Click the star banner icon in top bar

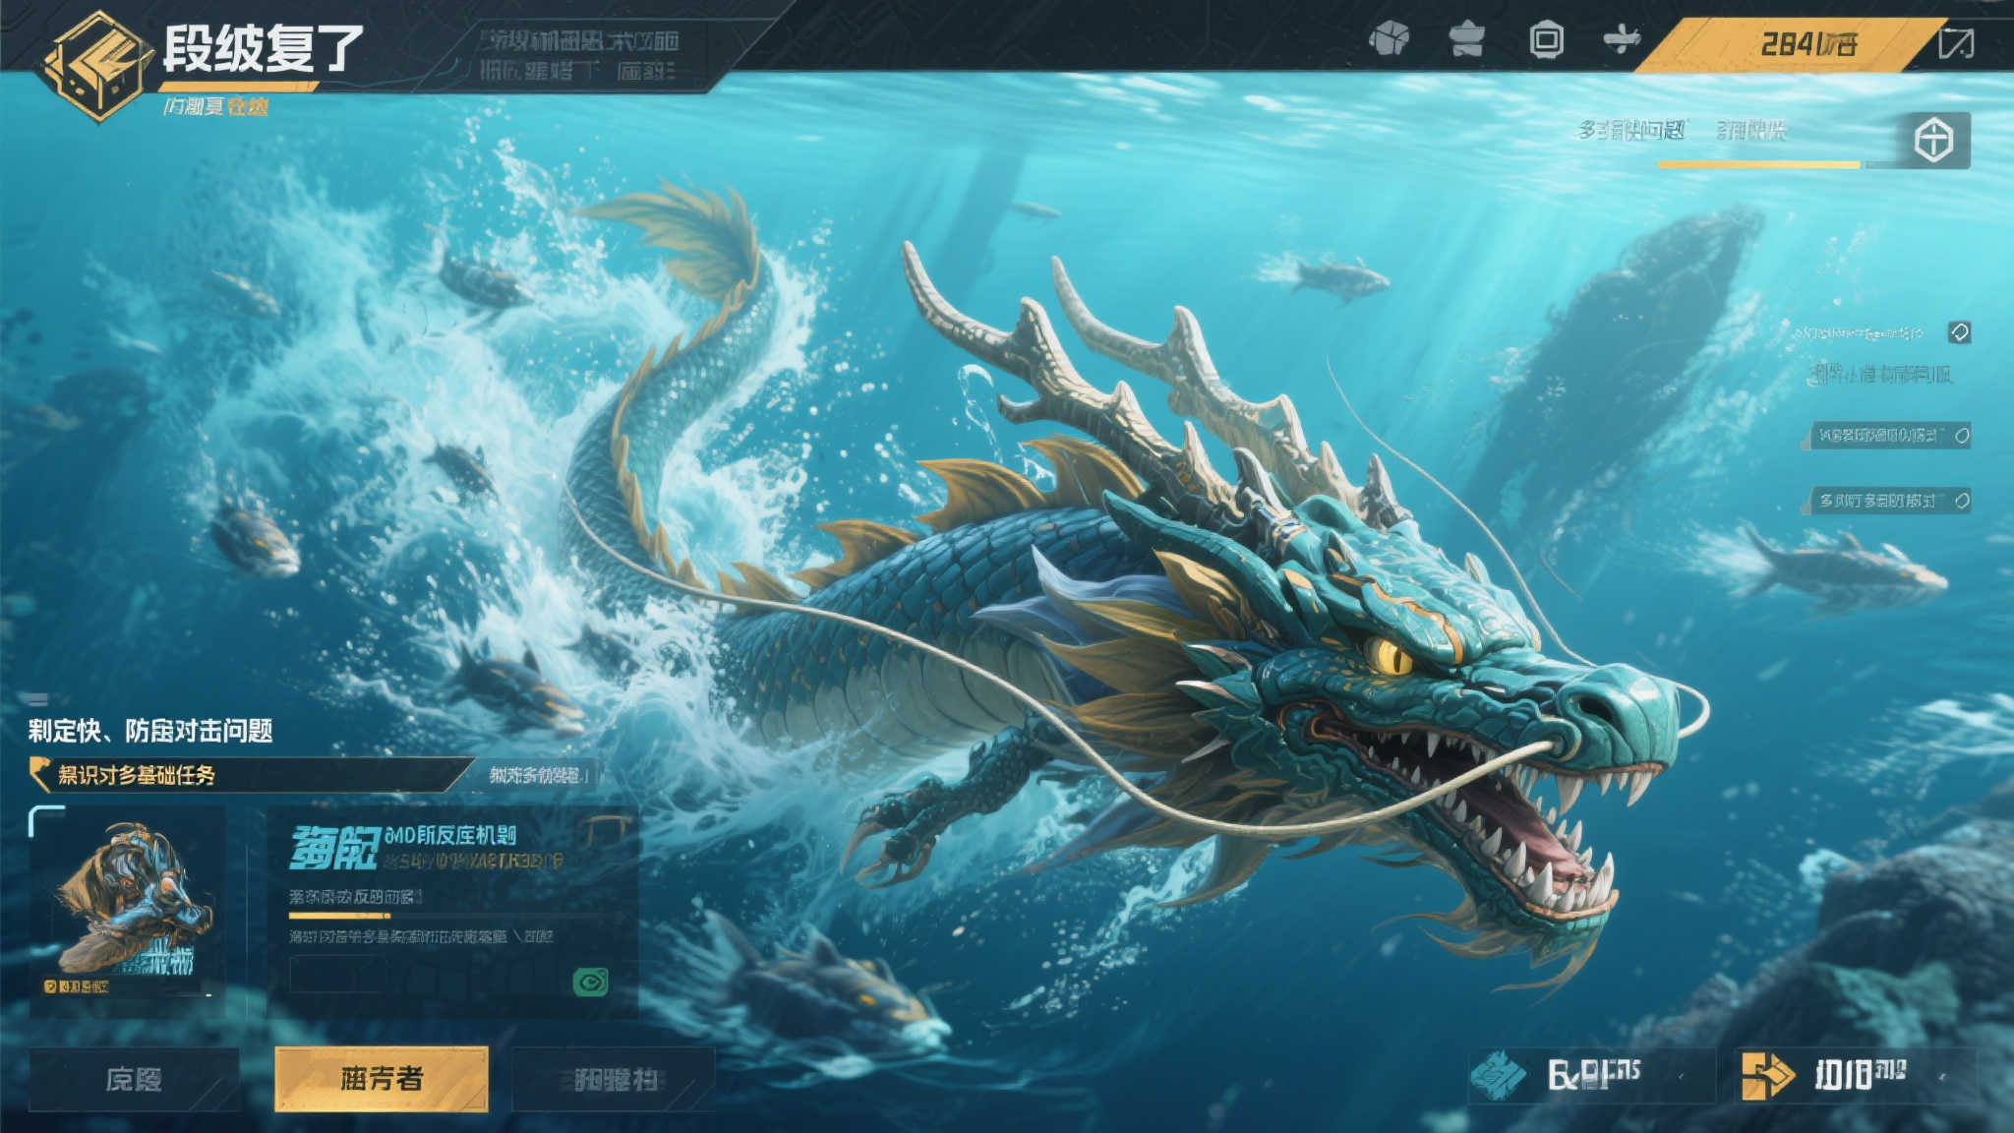[x=1466, y=40]
